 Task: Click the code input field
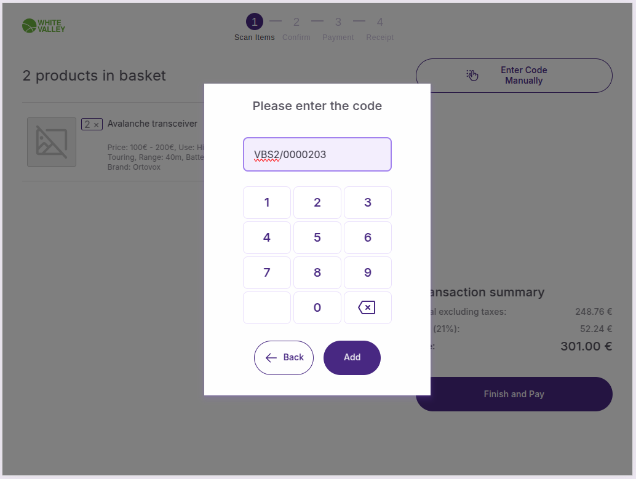[317, 154]
